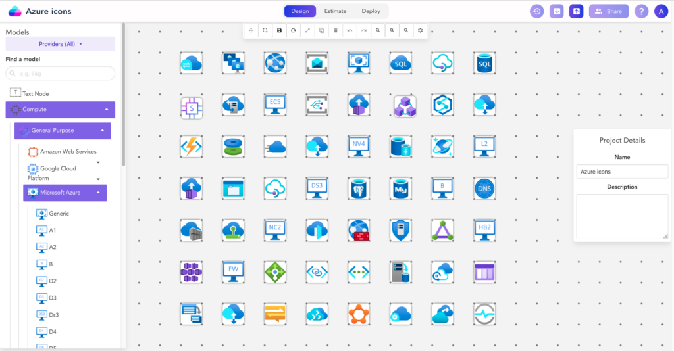Click the copy duplicate icon in toolbar
The width and height of the screenshot is (674, 351).
pos(321,30)
